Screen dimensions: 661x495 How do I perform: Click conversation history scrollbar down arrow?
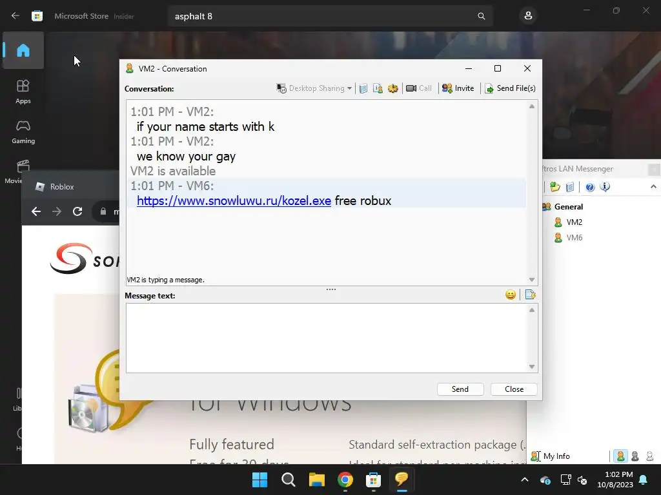click(x=532, y=280)
